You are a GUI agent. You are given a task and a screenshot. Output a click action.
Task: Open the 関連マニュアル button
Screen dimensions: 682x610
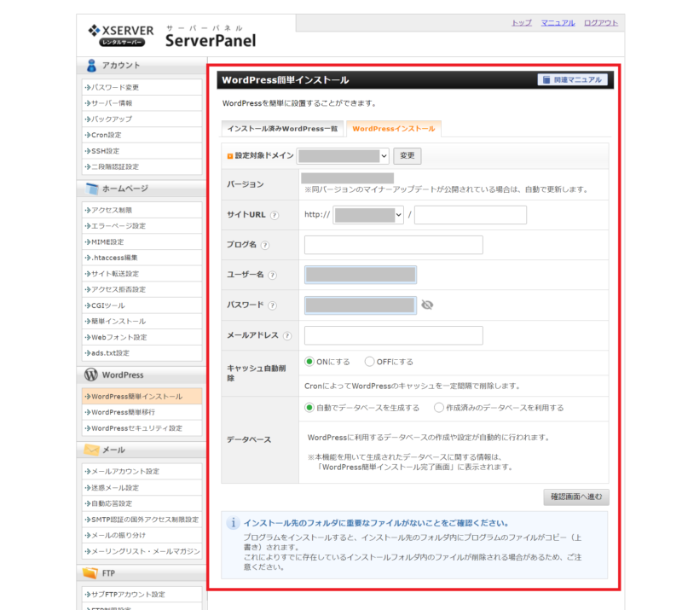pyautogui.click(x=572, y=79)
